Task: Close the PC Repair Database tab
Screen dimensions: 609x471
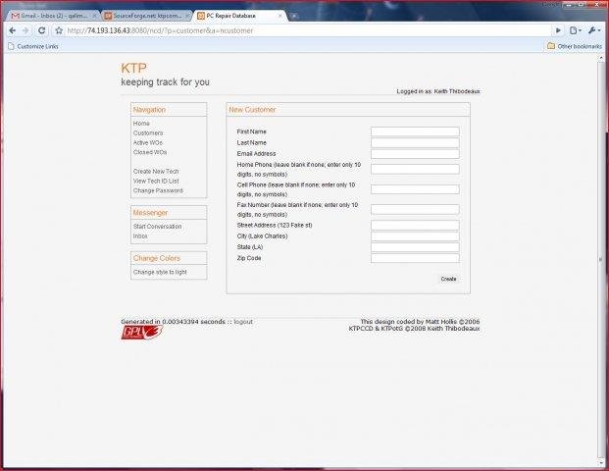Action: (x=280, y=16)
